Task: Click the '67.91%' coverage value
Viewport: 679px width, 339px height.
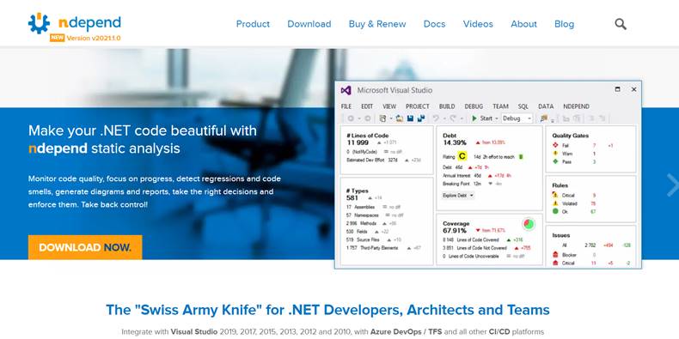Action: click(x=455, y=231)
